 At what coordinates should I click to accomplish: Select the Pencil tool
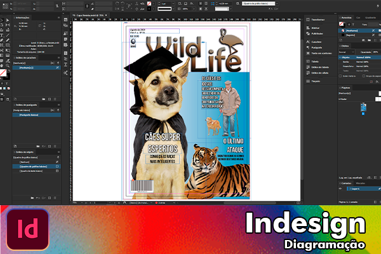pos(8,41)
